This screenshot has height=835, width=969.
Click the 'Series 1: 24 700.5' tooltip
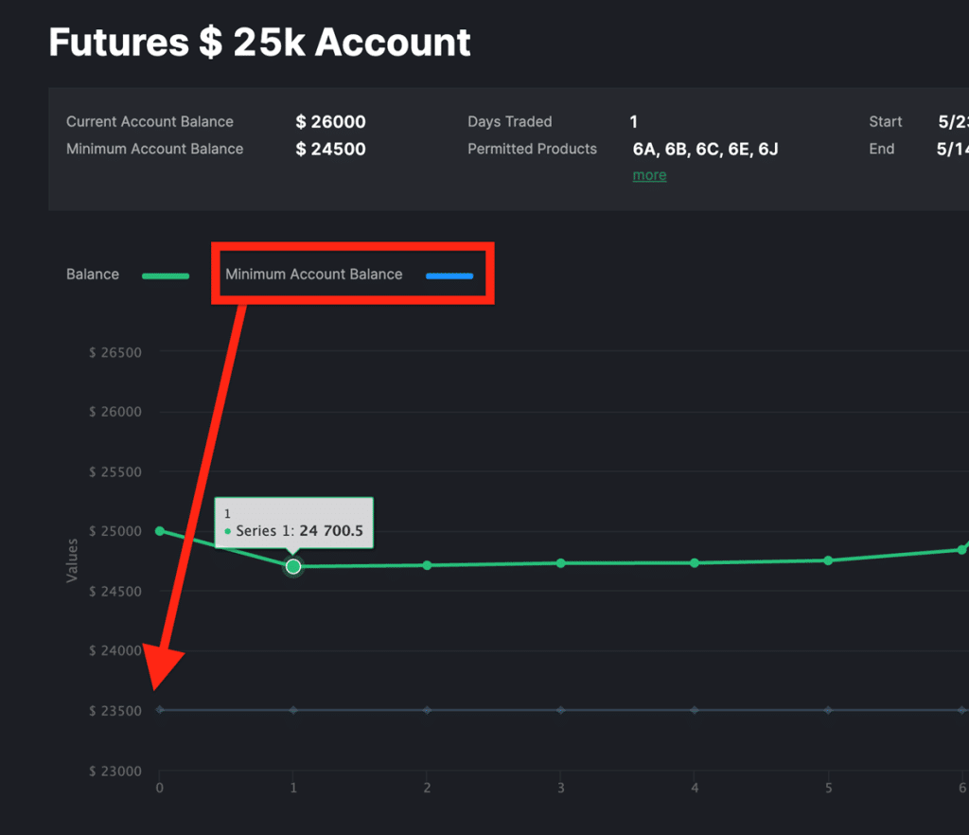click(x=293, y=523)
